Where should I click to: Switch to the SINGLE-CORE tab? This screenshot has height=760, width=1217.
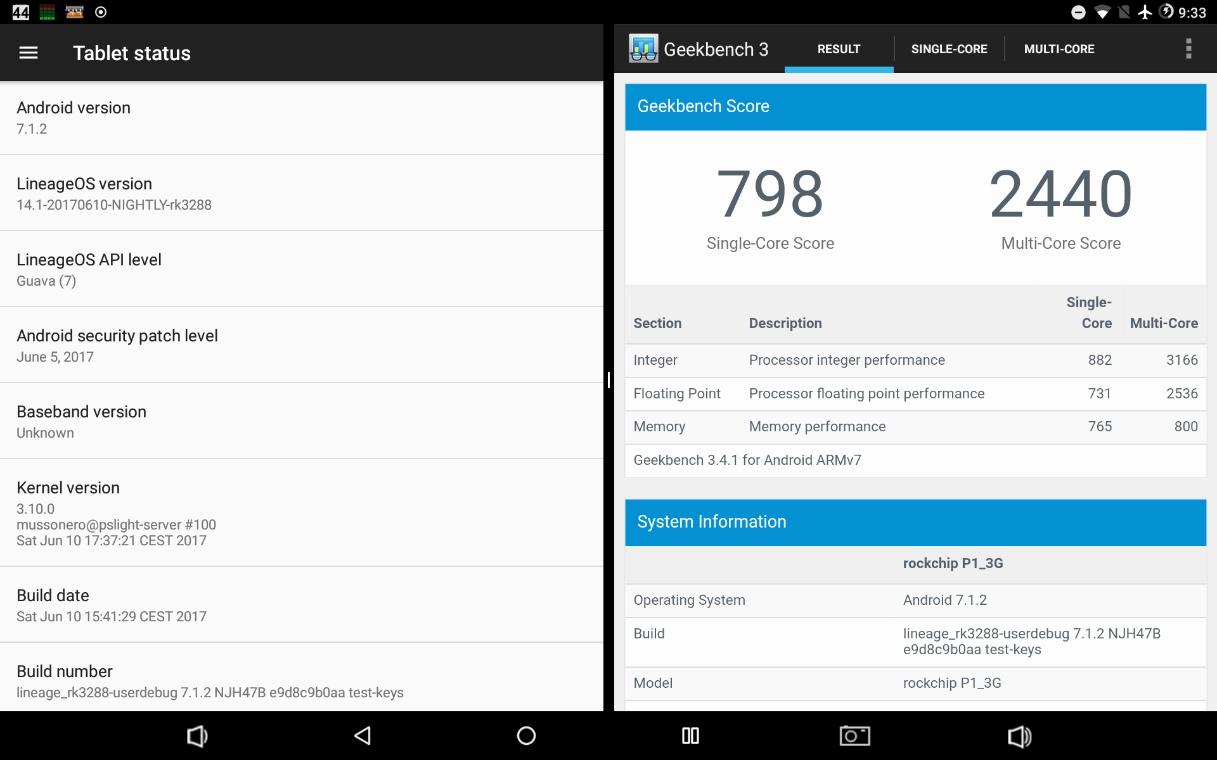click(x=949, y=49)
